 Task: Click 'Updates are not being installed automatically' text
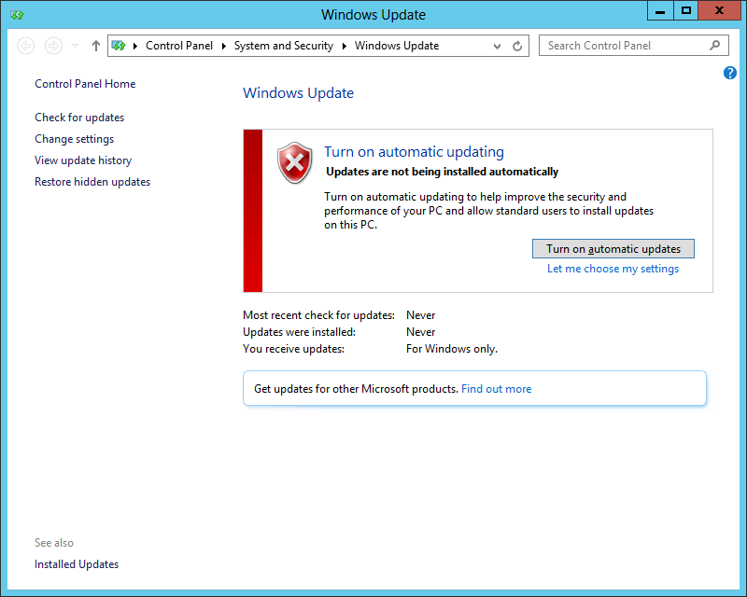pos(442,172)
